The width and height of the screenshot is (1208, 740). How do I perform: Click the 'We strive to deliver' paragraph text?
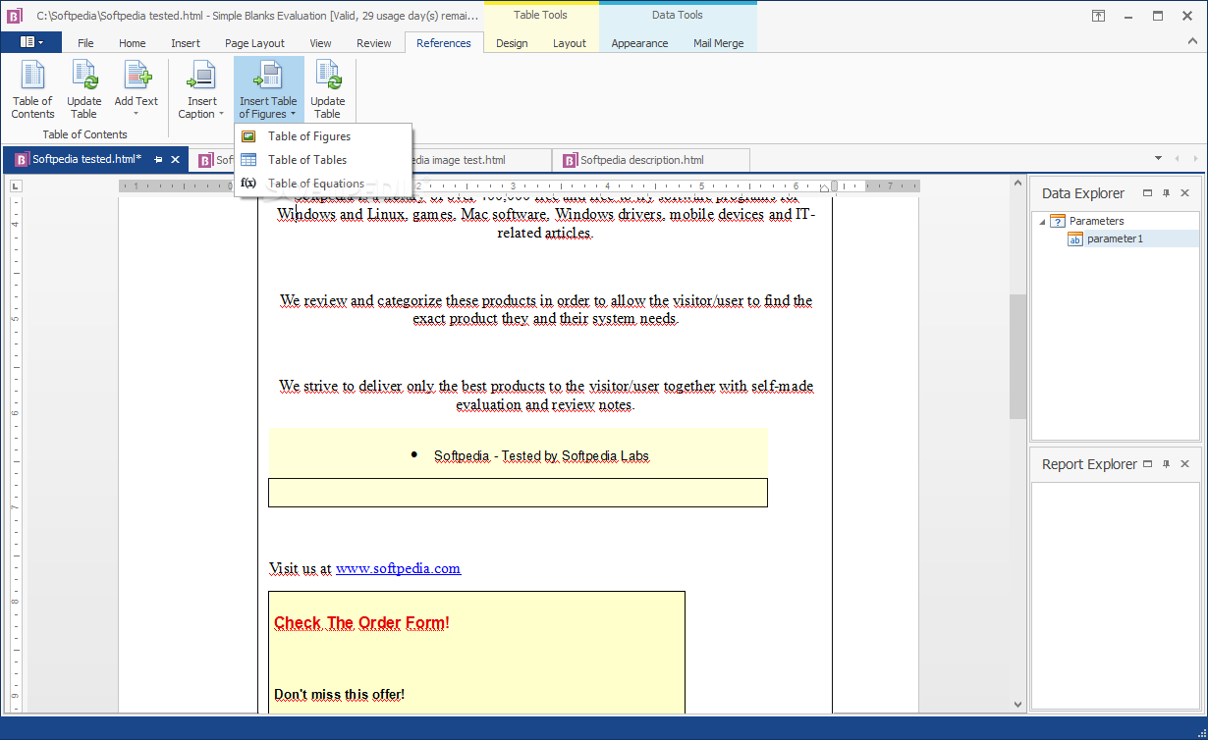click(545, 395)
